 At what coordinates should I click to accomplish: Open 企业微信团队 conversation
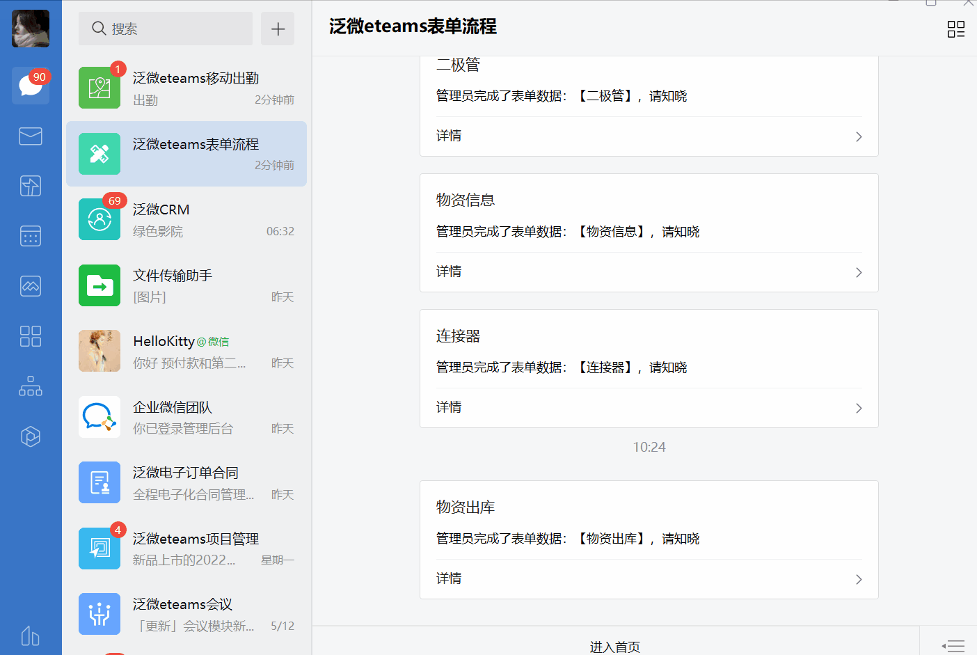point(186,417)
